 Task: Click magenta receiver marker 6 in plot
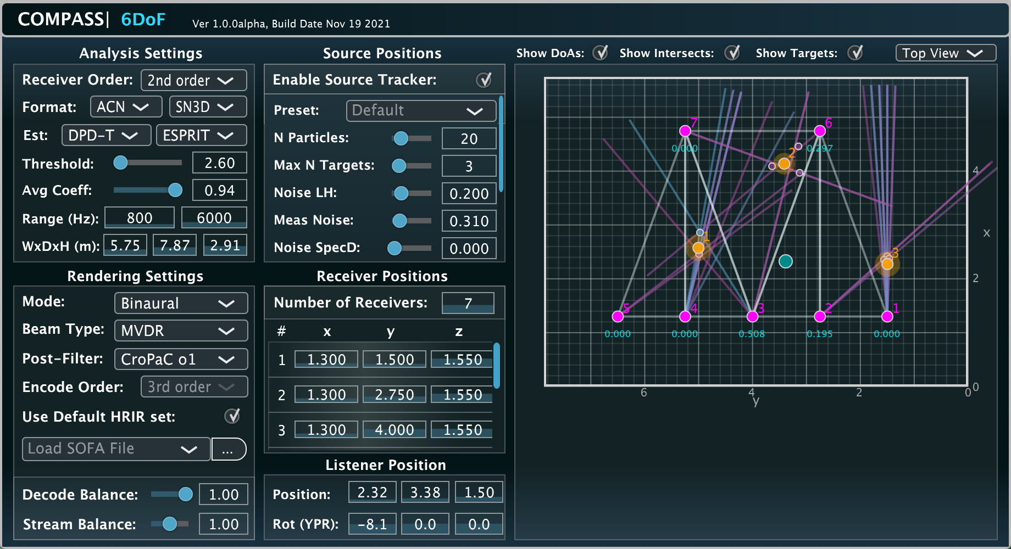pyautogui.click(x=820, y=131)
